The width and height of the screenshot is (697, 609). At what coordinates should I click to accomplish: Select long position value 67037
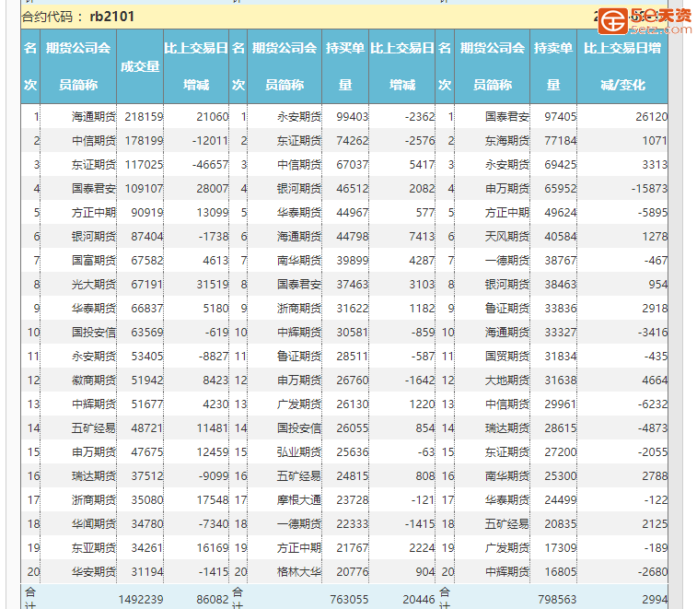[353, 165]
